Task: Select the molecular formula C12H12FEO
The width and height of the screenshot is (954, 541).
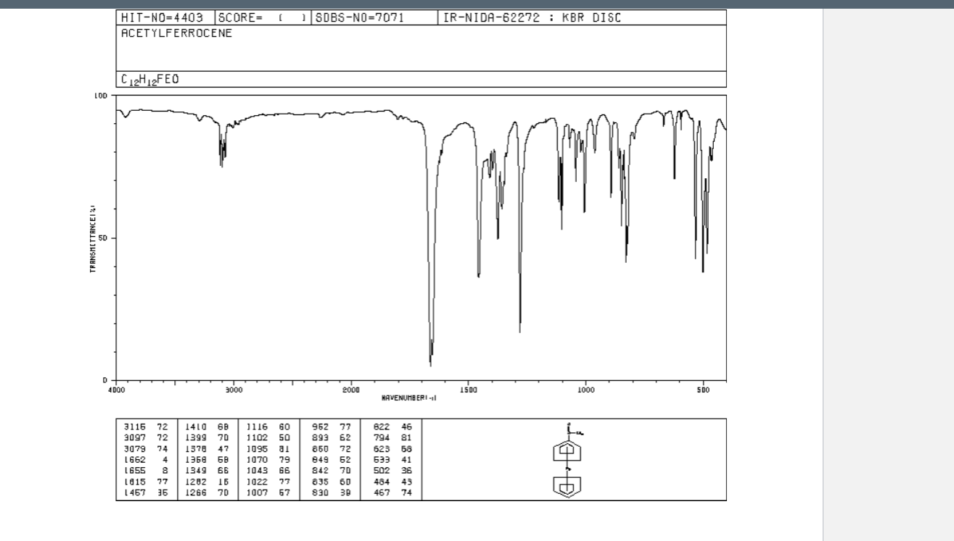Action: pos(149,80)
